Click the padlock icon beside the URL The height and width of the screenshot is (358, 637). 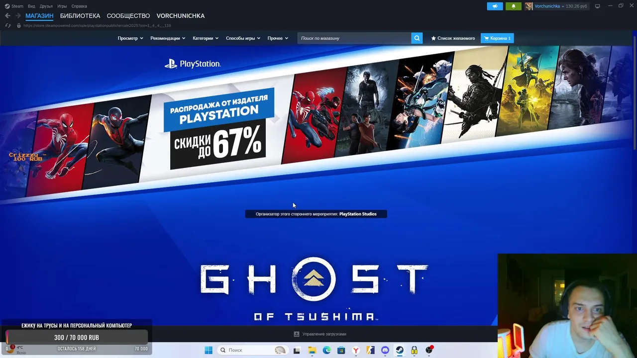click(x=19, y=25)
